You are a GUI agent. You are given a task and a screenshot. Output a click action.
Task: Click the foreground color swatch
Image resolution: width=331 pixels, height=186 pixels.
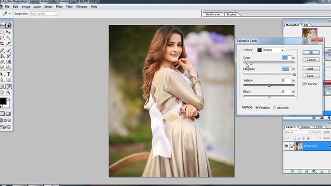coord(3,101)
